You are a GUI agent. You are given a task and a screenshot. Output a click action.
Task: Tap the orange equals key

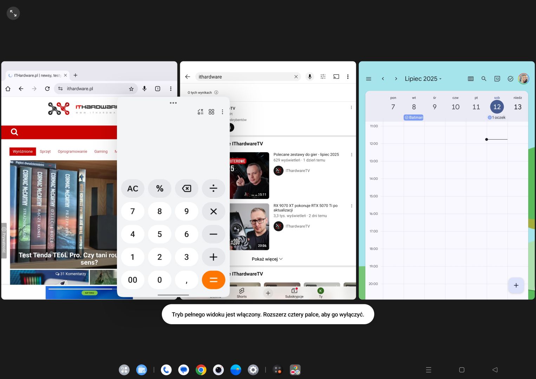click(214, 280)
